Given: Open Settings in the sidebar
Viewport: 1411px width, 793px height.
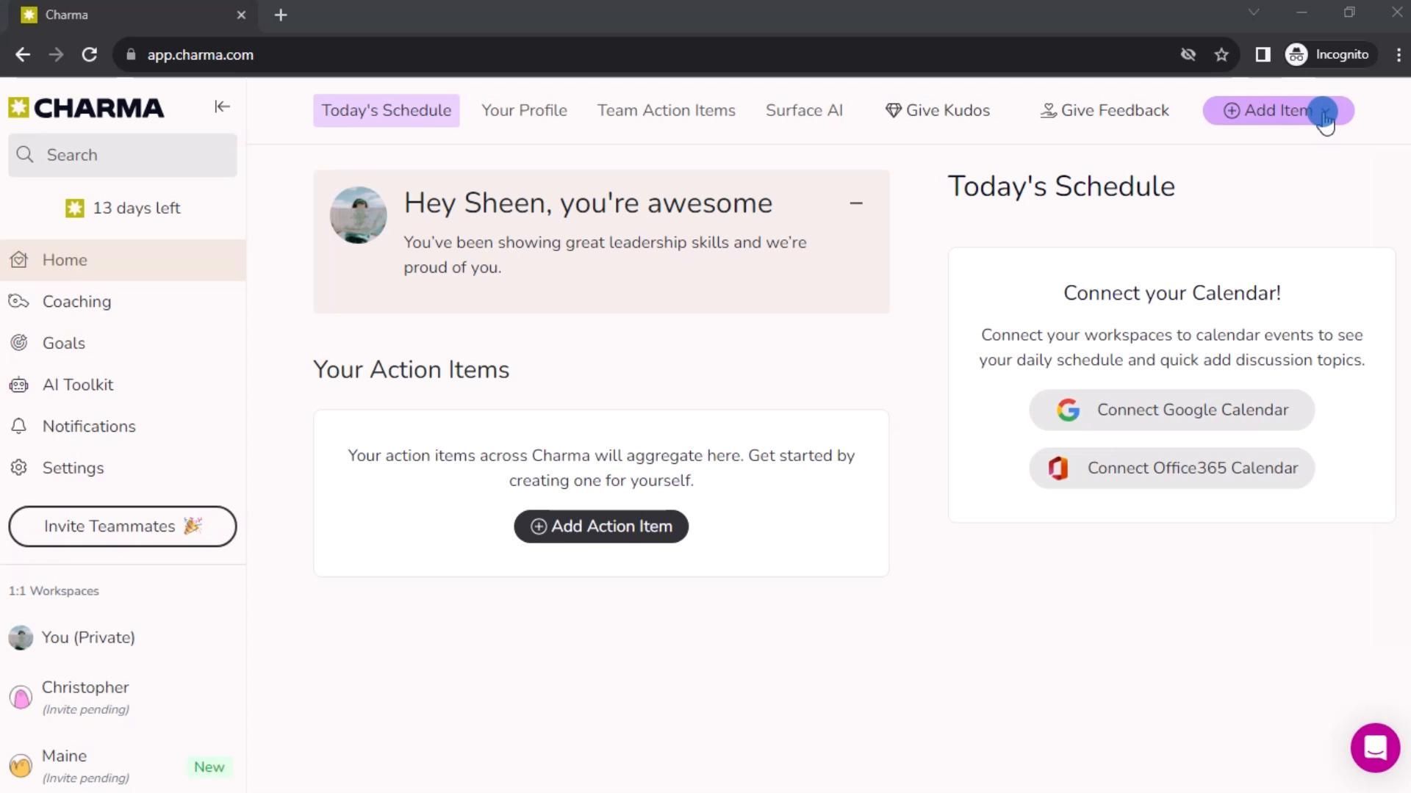Looking at the screenshot, I should [73, 468].
